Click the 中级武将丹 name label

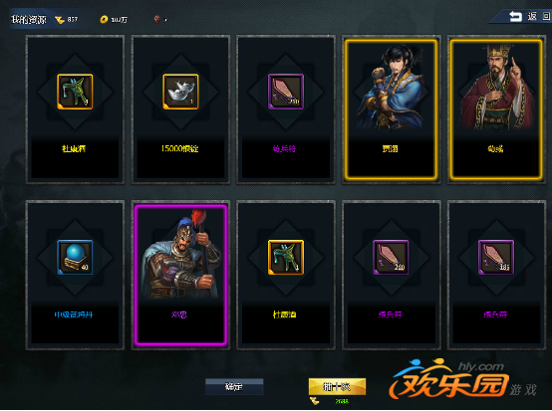pyautogui.click(x=74, y=314)
